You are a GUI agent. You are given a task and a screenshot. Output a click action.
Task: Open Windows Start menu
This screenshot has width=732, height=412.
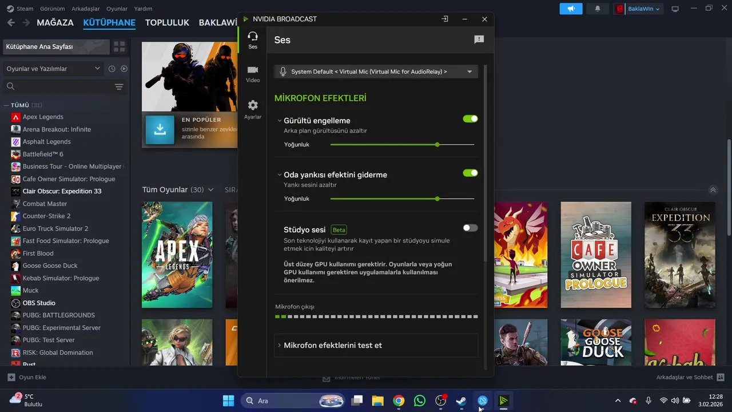point(228,401)
